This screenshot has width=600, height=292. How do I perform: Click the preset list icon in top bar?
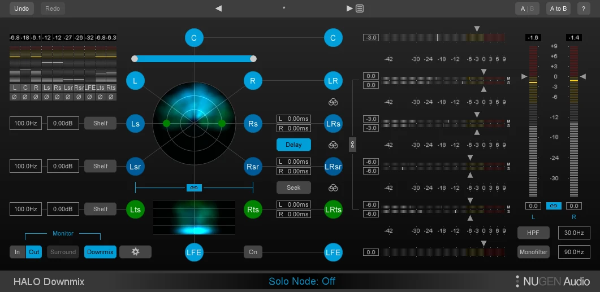[360, 8]
